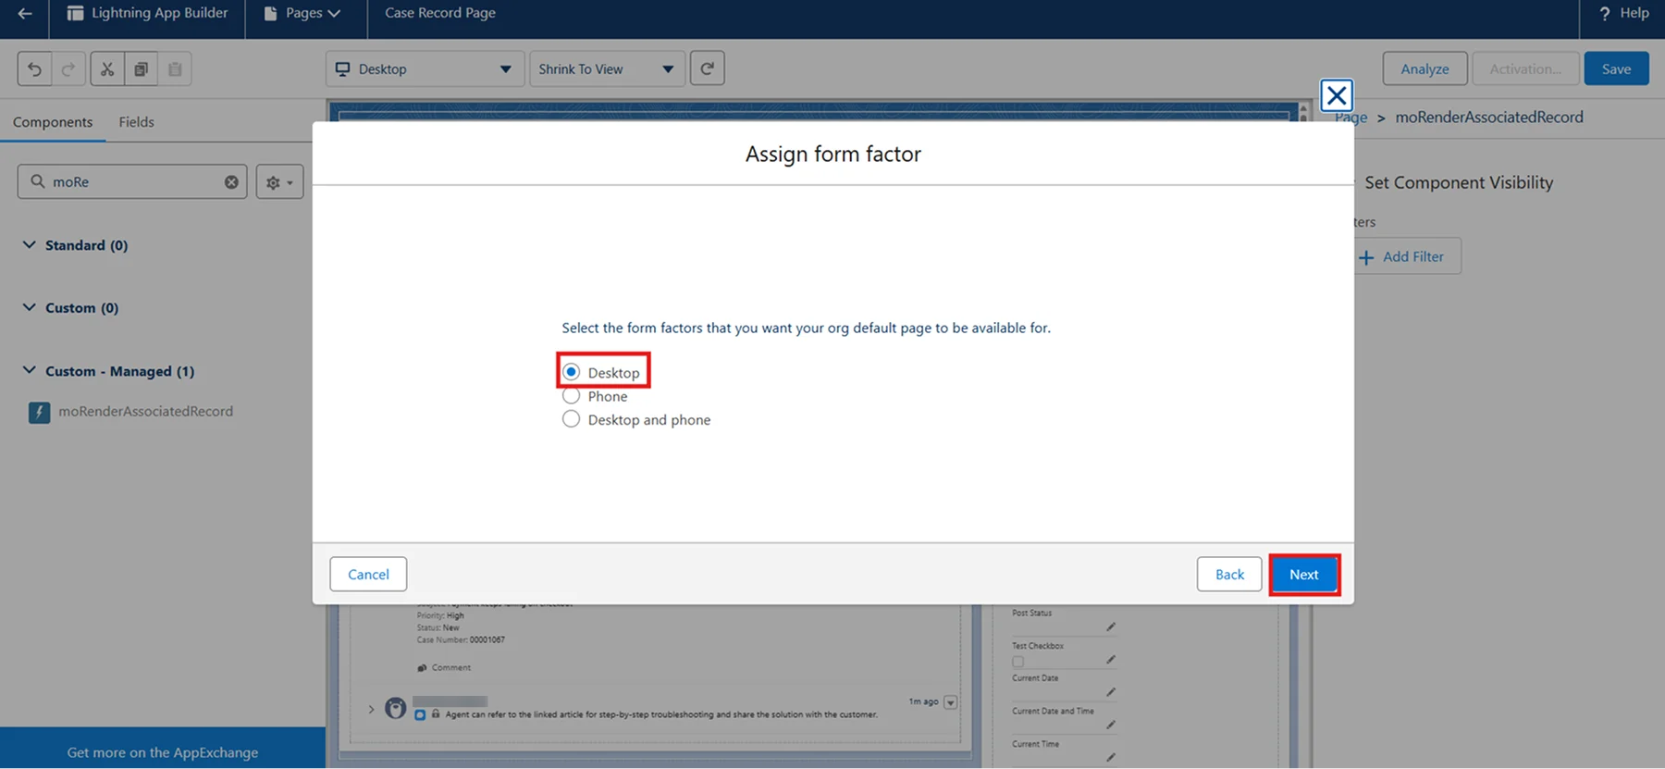Screen dimensions: 1665x769
Task: Click the pencil icon next to Post Status
Action: point(1111,626)
